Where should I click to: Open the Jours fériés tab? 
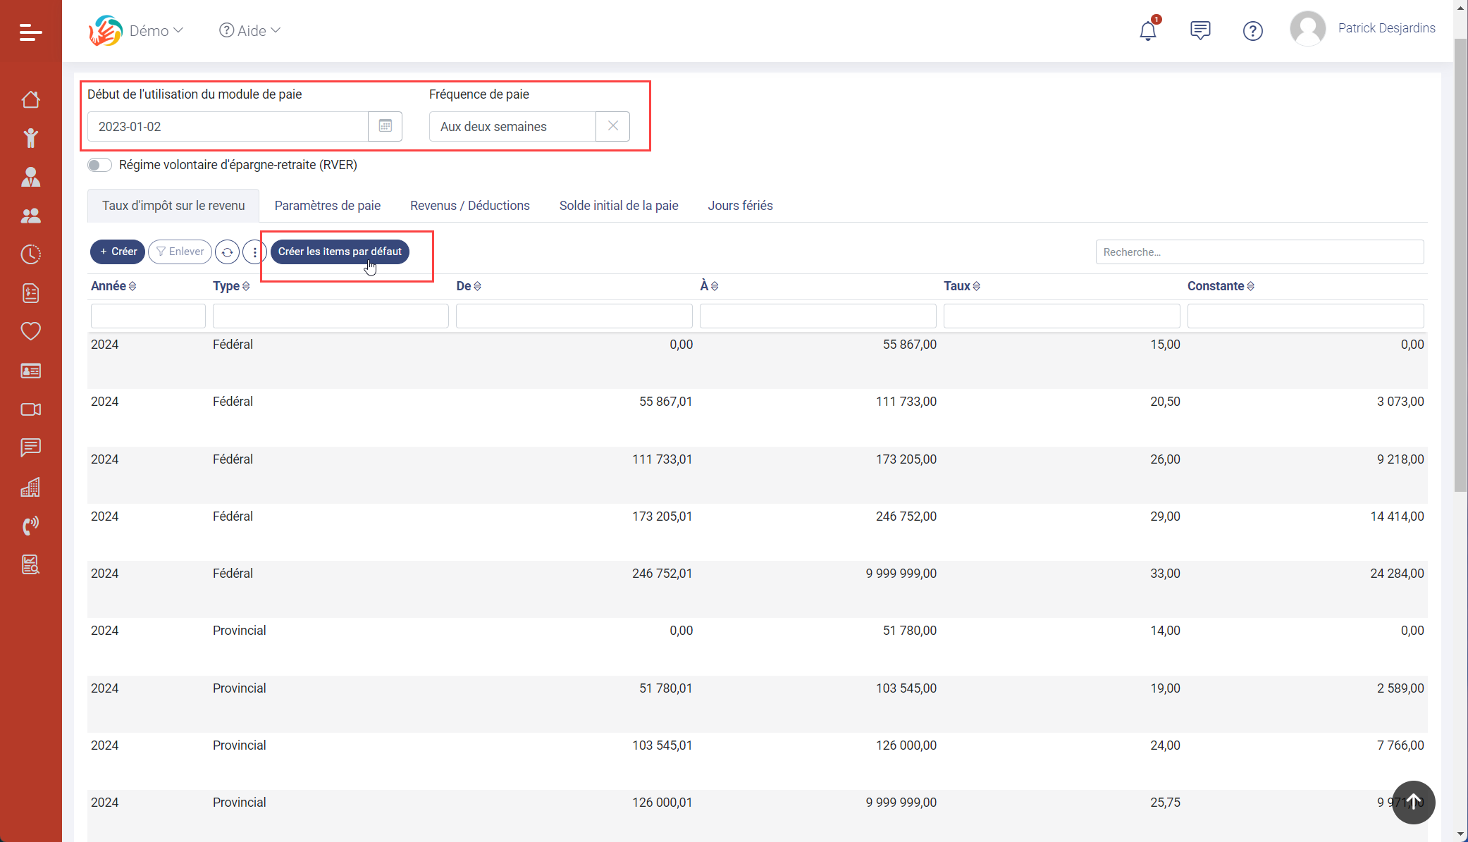740,206
